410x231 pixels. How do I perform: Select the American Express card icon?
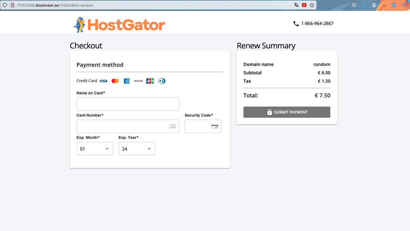tap(126, 81)
